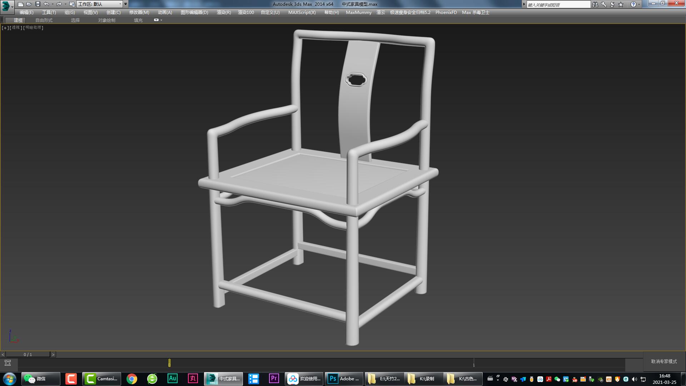Click the star favorites icon
686x386 pixels.
click(x=621, y=4)
